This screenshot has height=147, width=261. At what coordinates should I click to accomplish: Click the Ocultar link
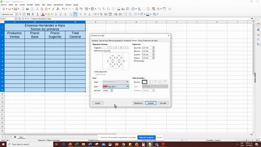point(159,138)
